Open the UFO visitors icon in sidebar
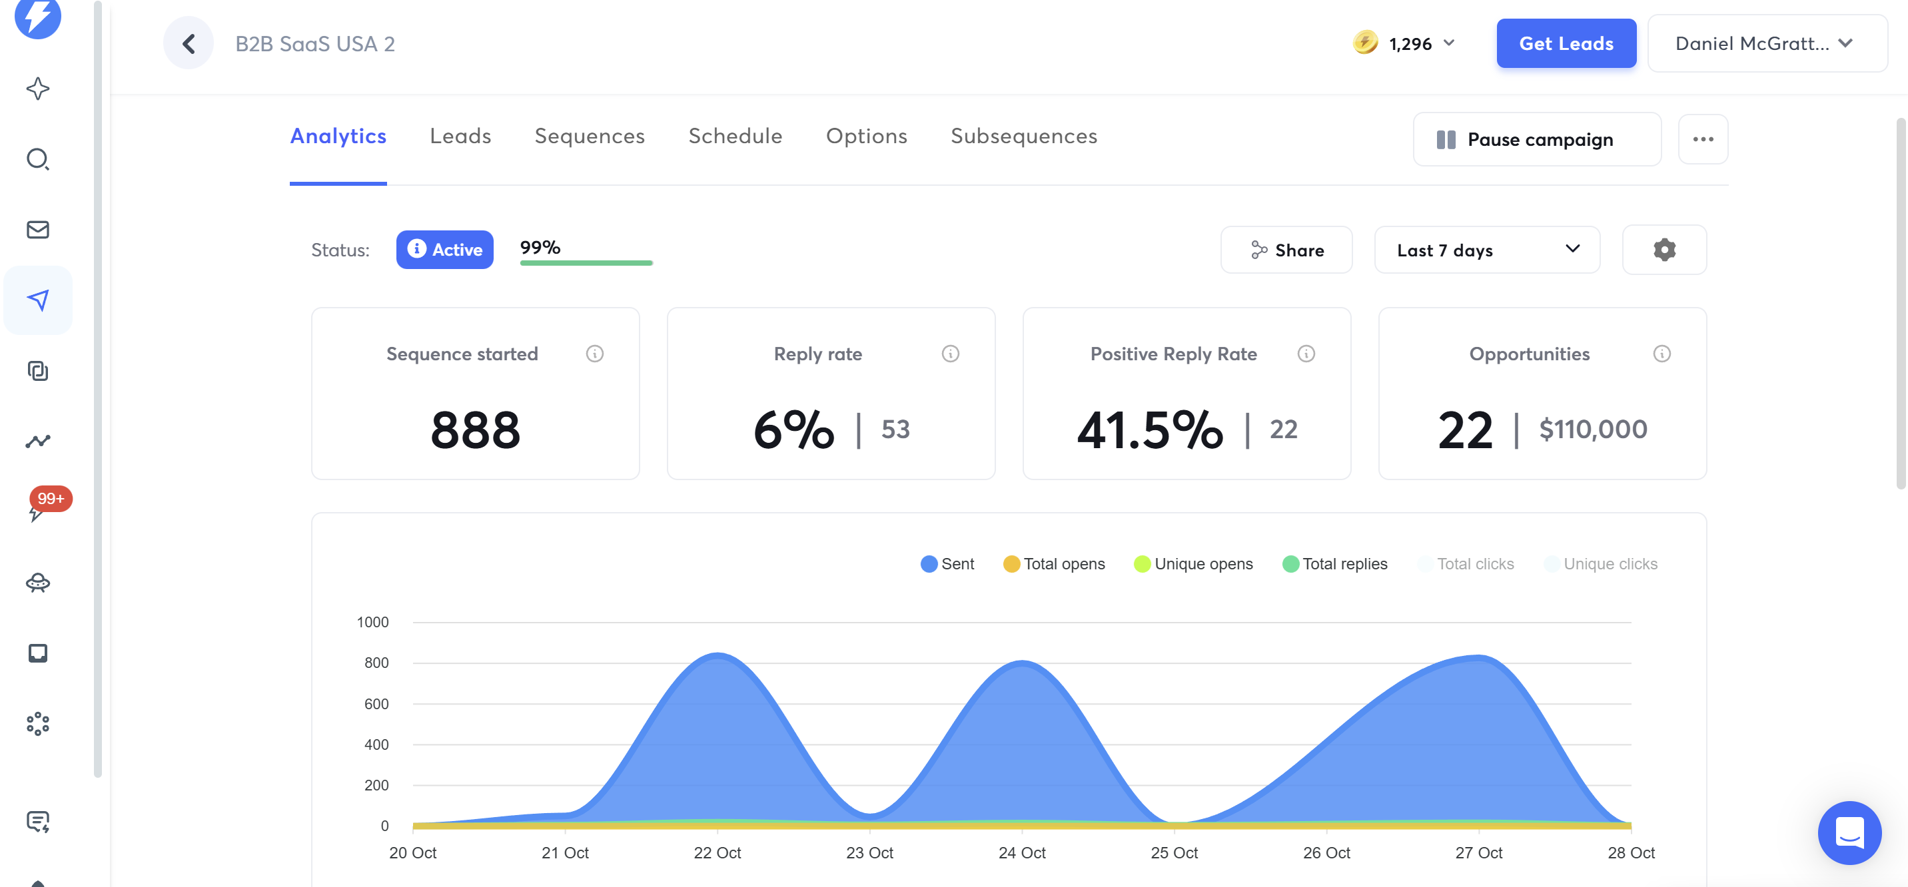1908x887 pixels. coord(38,583)
